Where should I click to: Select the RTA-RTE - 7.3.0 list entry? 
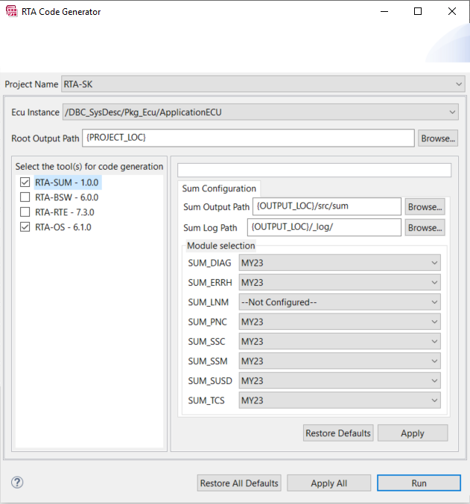65,212
